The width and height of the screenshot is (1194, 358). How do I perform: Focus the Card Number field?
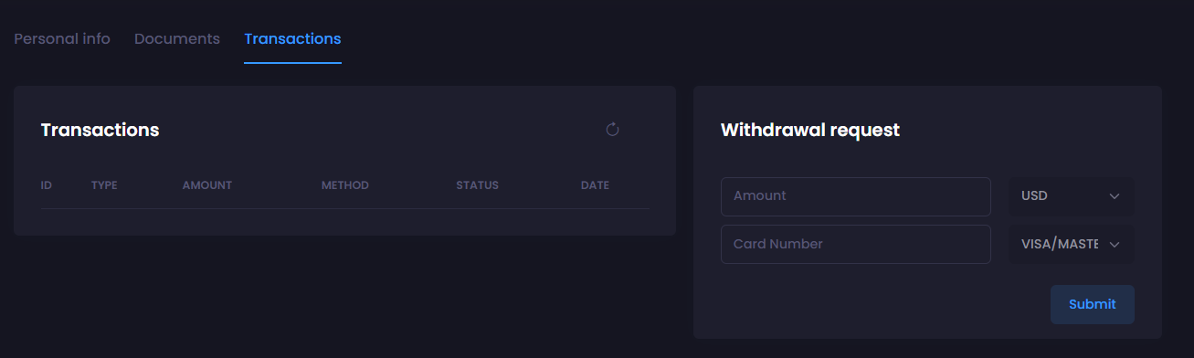(x=856, y=244)
